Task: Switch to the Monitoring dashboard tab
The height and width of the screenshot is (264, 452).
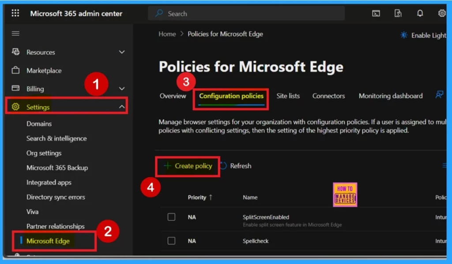Action: (391, 96)
